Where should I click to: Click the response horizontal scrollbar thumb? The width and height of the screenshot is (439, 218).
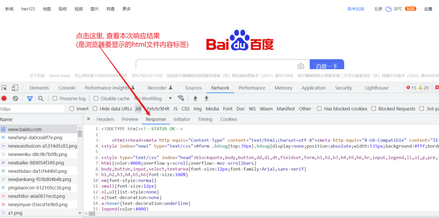92,213
